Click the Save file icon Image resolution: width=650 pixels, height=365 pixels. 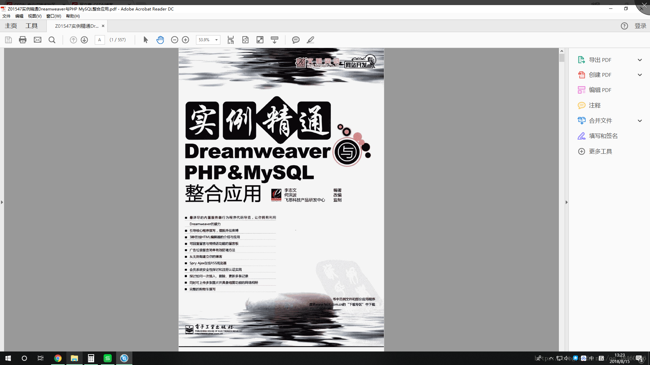[x=8, y=40]
